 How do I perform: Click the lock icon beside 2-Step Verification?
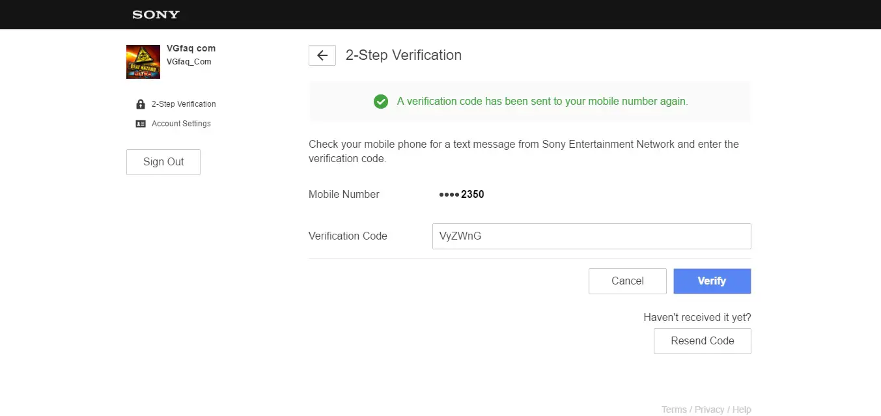pos(141,104)
